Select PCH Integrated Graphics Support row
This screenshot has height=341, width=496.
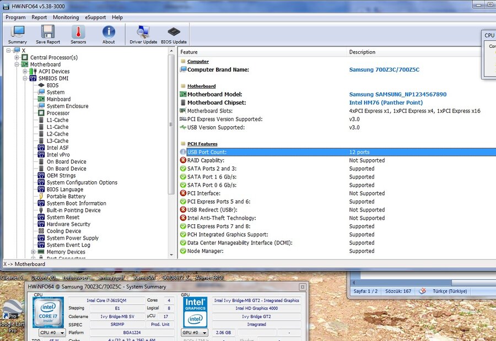(337, 234)
